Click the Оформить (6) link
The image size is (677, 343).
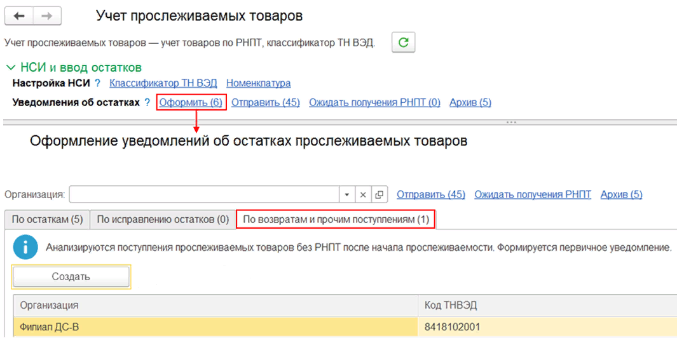(191, 102)
